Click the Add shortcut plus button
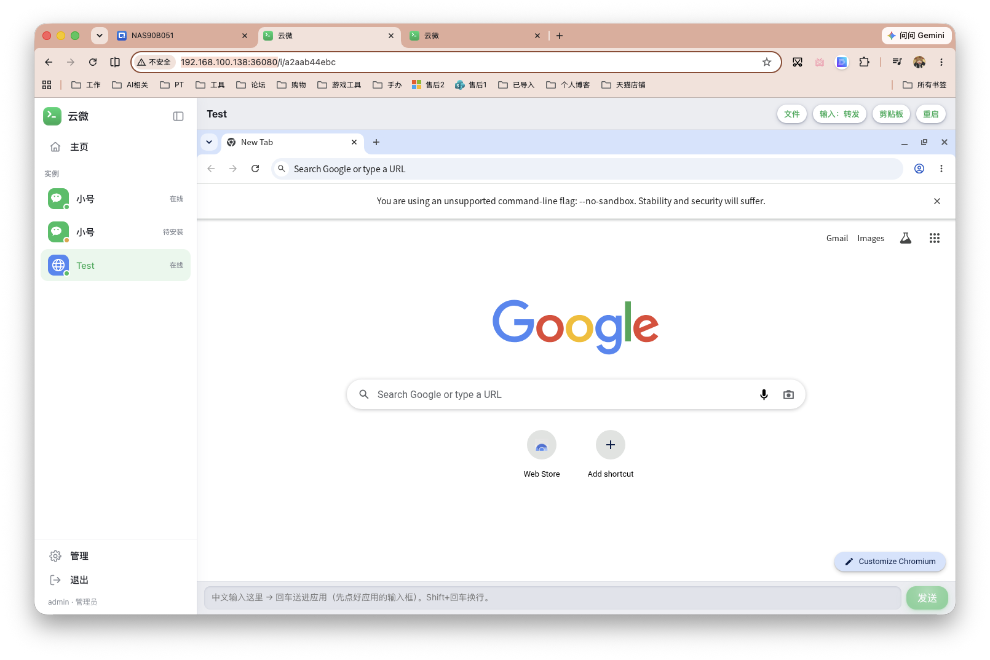 click(x=611, y=445)
